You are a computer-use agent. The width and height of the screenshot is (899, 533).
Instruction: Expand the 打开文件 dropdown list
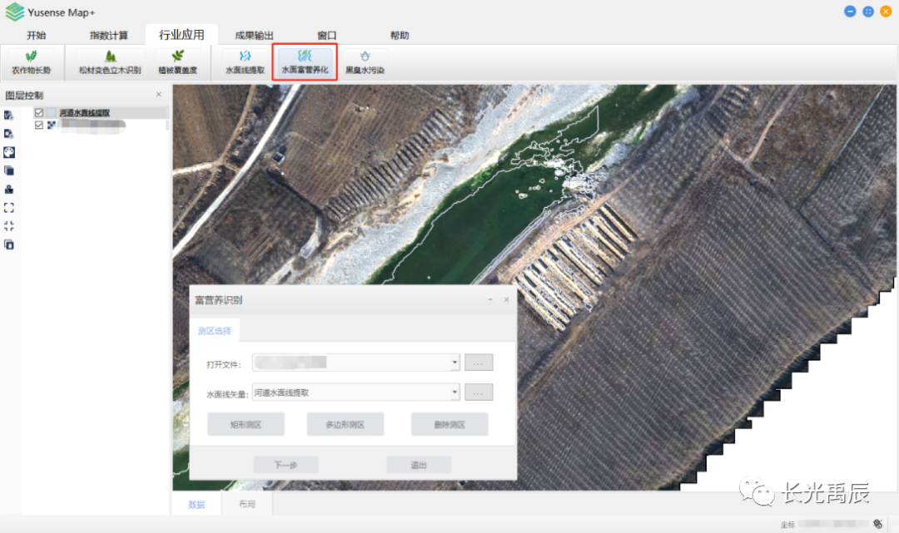[x=454, y=363]
